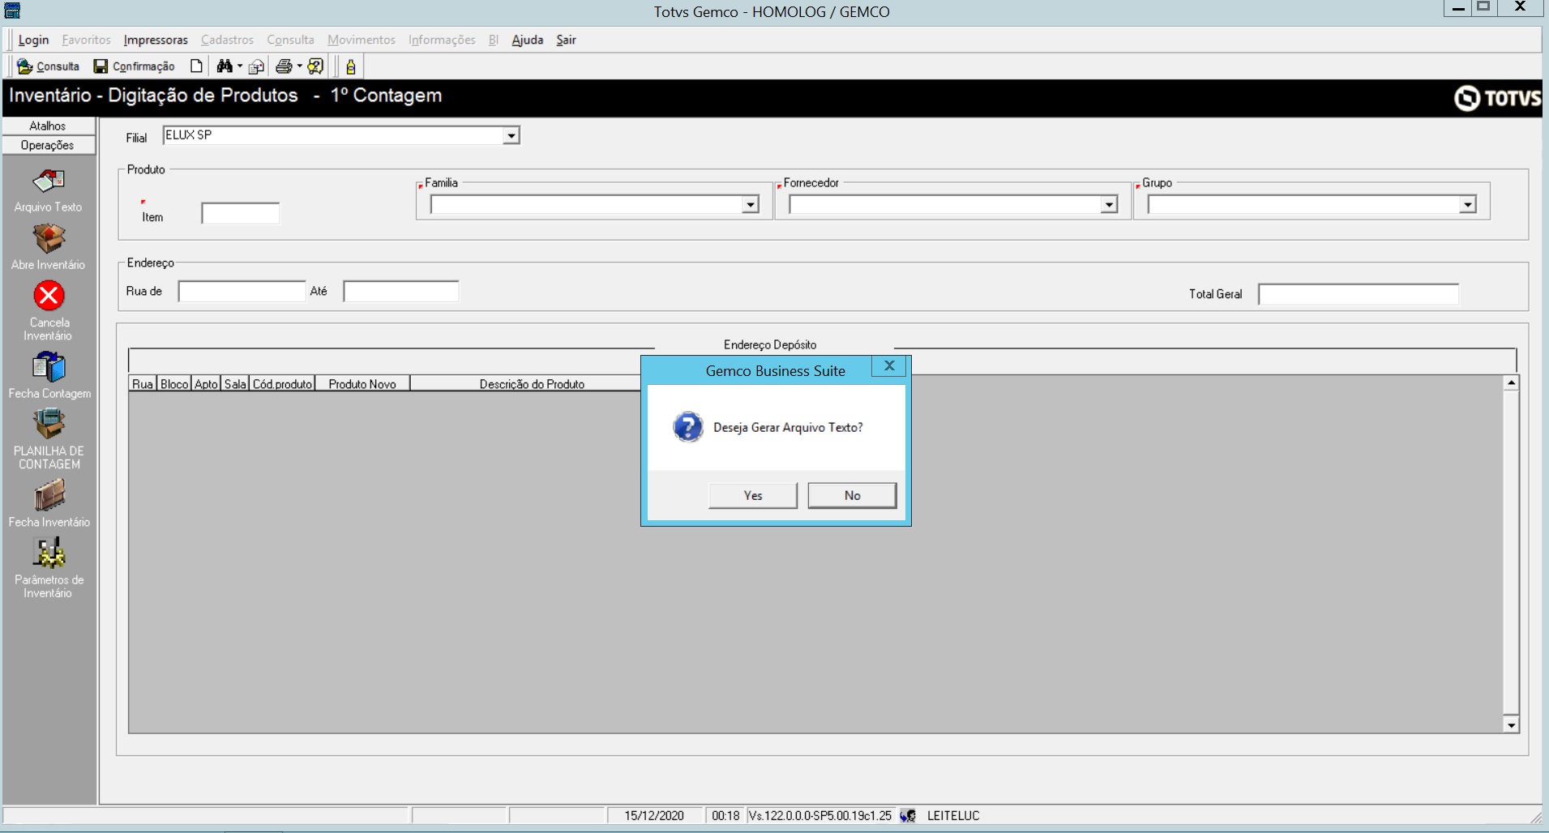Click the Cód.produto column header

(282, 384)
